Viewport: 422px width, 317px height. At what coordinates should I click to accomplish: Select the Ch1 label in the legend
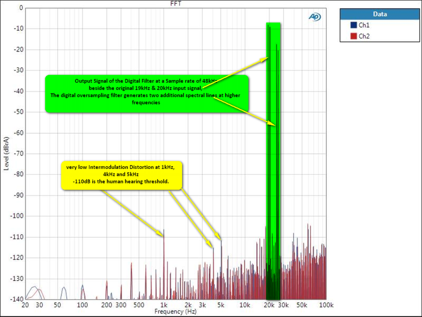point(364,25)
